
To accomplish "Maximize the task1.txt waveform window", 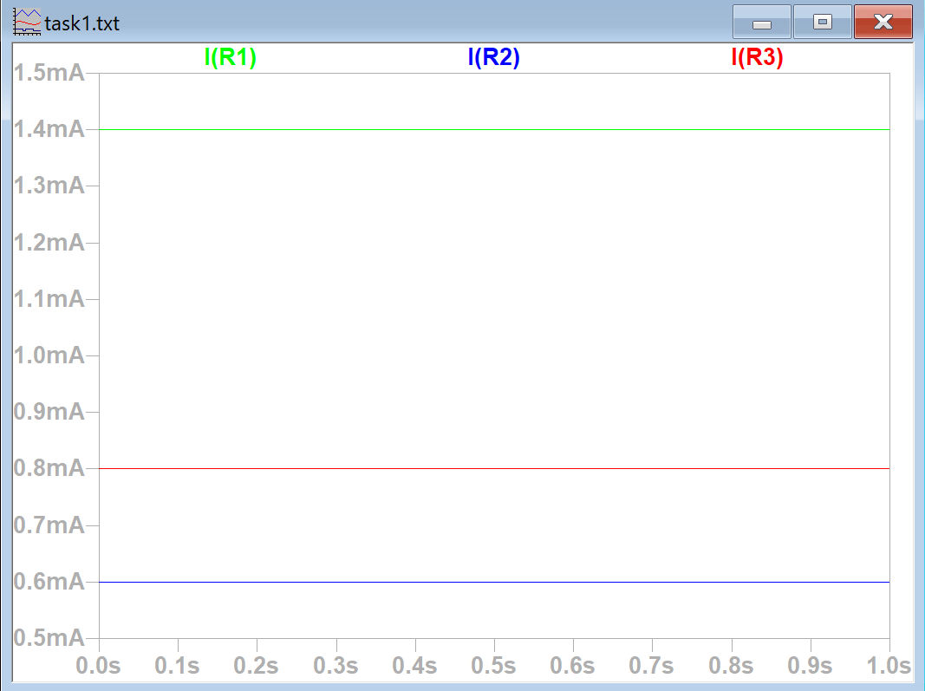I will (822, 23).
